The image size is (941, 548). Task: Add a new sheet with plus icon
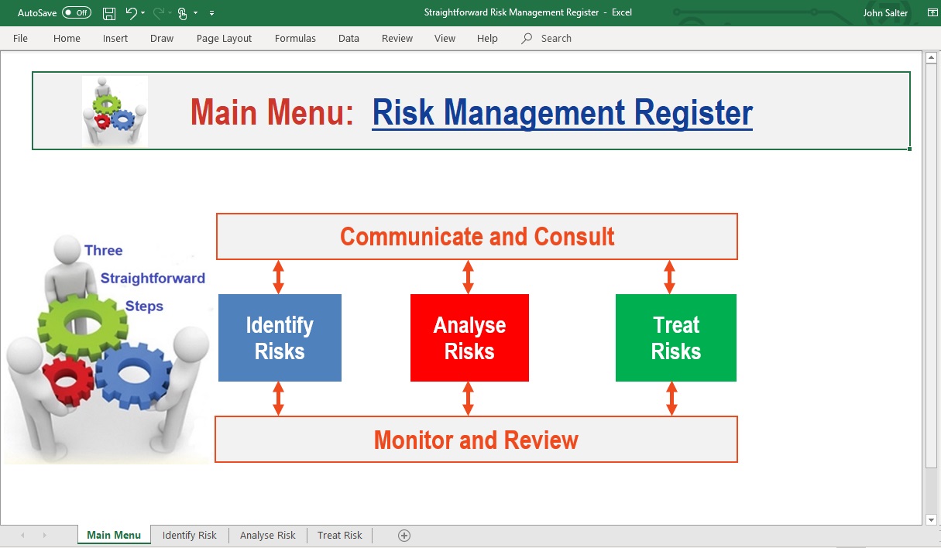pyautogui.click(x=404, y=536)
